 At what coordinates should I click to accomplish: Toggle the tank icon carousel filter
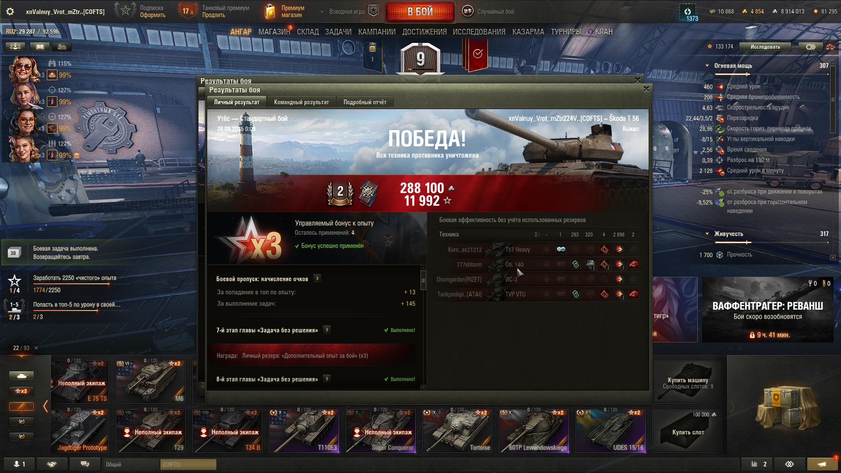pyautogui.click(x=21, y=376)
